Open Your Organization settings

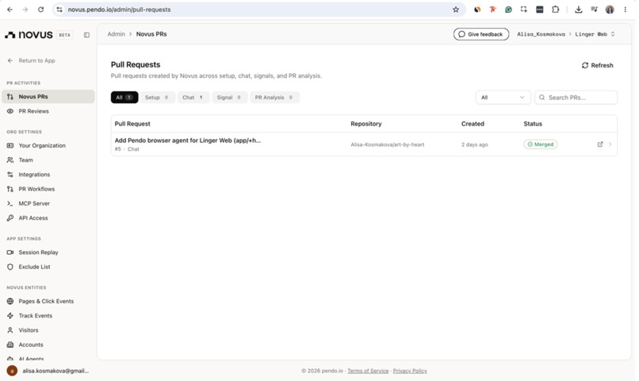point(48,145)
